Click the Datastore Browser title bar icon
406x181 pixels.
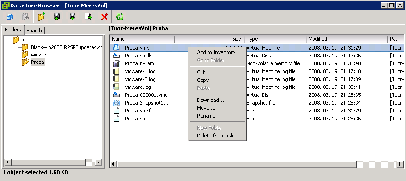(6, 6)
